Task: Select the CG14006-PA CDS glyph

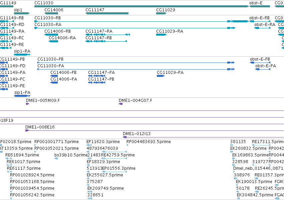Action: click(x=54, y=83)
